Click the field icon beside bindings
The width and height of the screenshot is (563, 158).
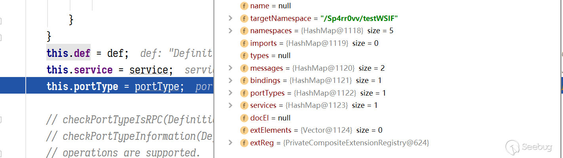(244, 81)
